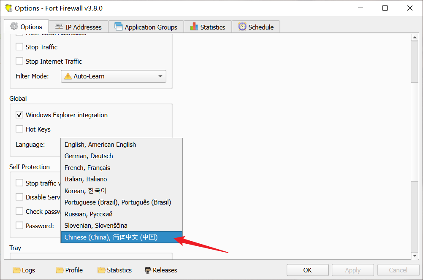
Task: Enable the Stop Traffic checkbox
Action: point(19,47)
